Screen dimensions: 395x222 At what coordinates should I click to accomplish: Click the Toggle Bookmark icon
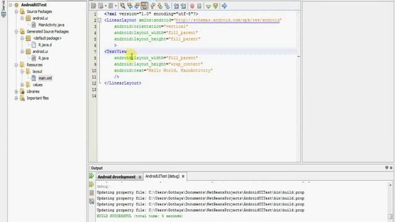click(x=167, y=6)
